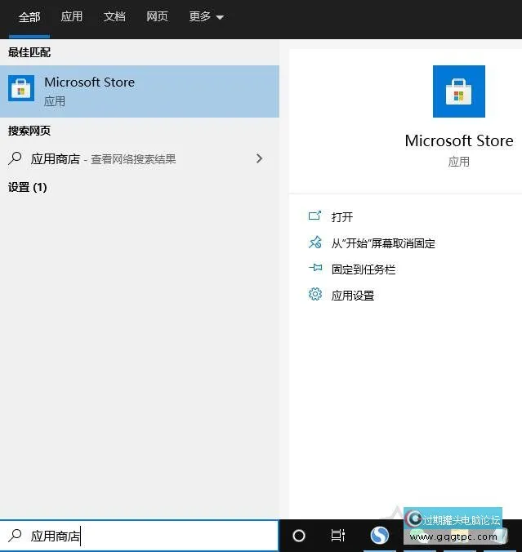
Task: Choose 从"开始"屏幕取消固定
Action: coord(383,243)
